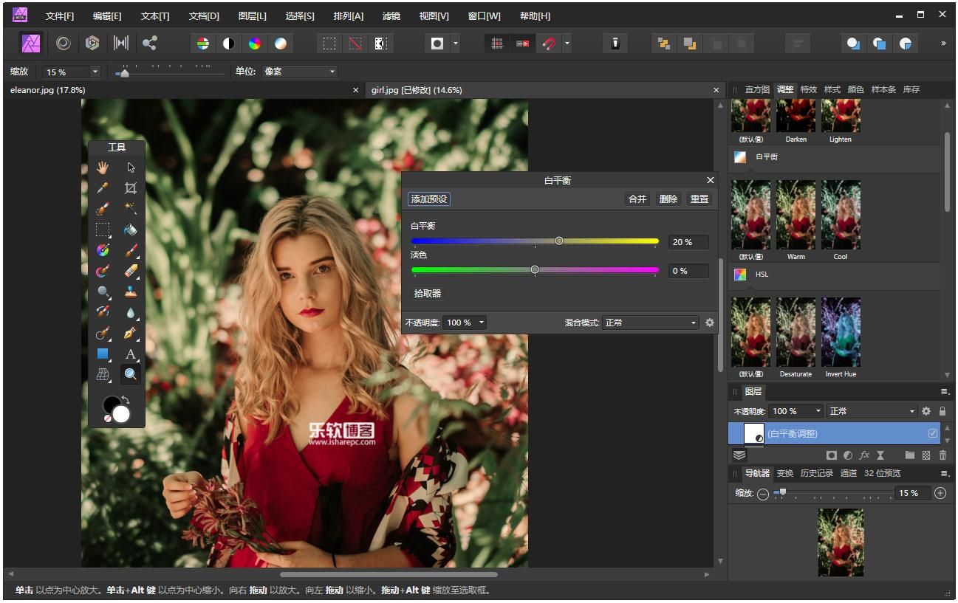Open layer effects with the fx icon
Image resolution: width=958 pixels, height=603 pixels.
coord(864,455)
